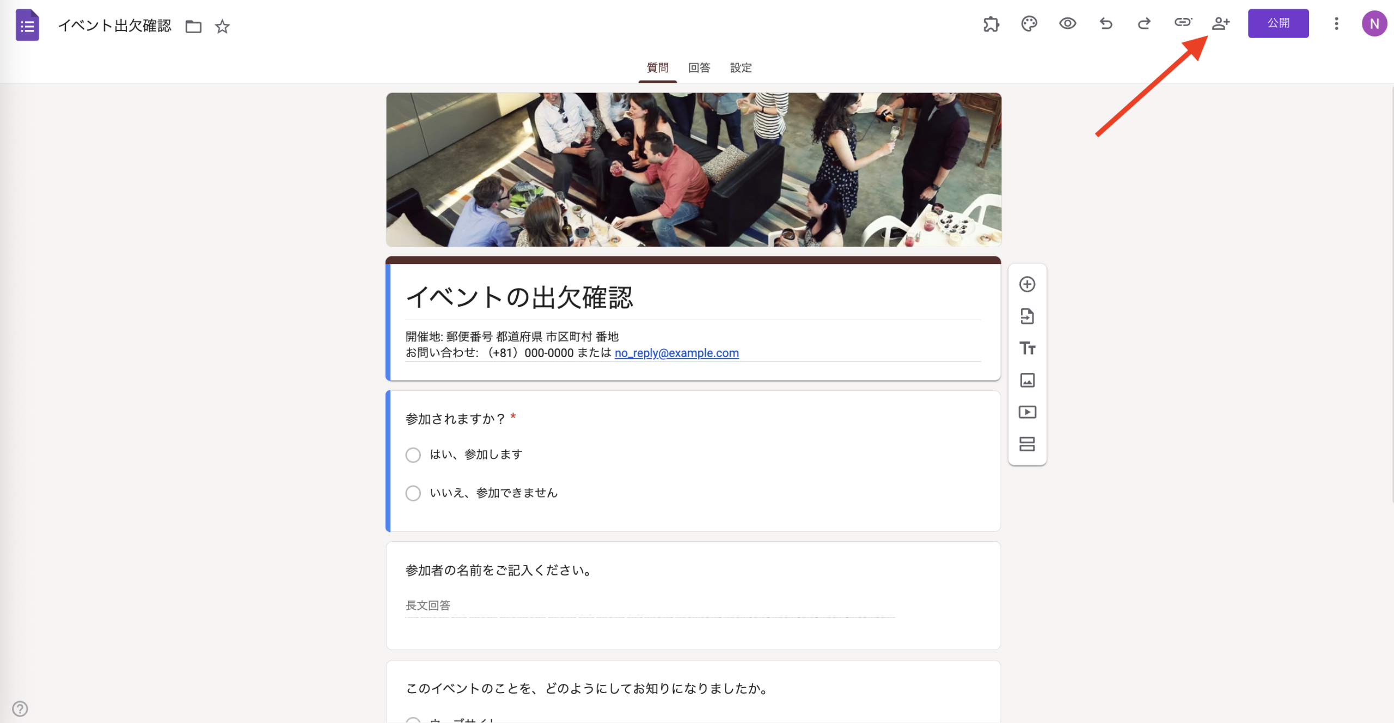Open the no_reply@example.com email link
Image resolution: width=1394 pixels, height=723 pixels.
(x=676, y=353)
